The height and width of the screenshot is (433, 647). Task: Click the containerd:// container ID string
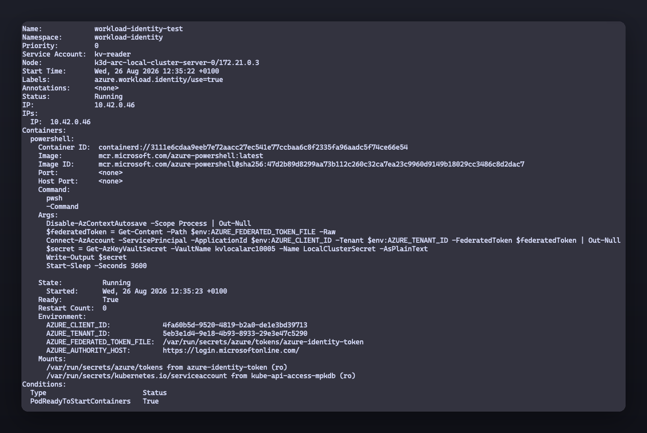pyautogui.click(x=253, y=147)
